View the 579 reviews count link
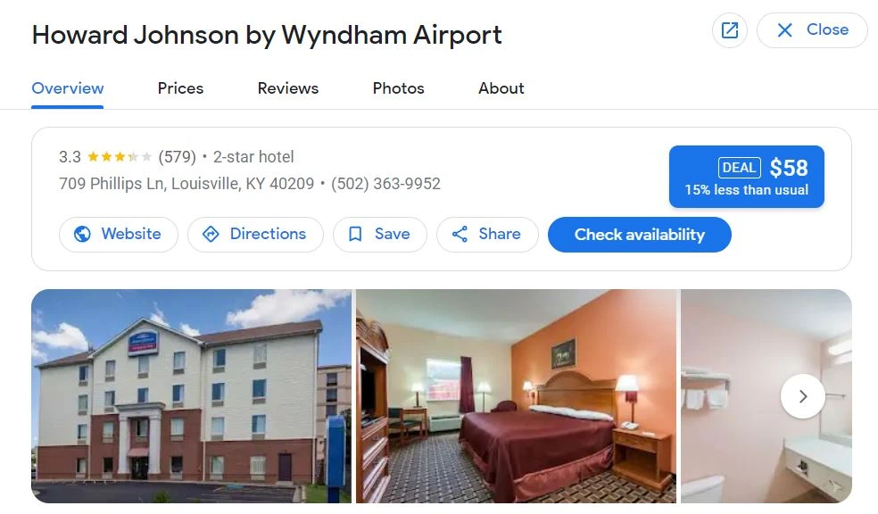The image size is (878, 514). pyautogui.click(x=177, y=157)
